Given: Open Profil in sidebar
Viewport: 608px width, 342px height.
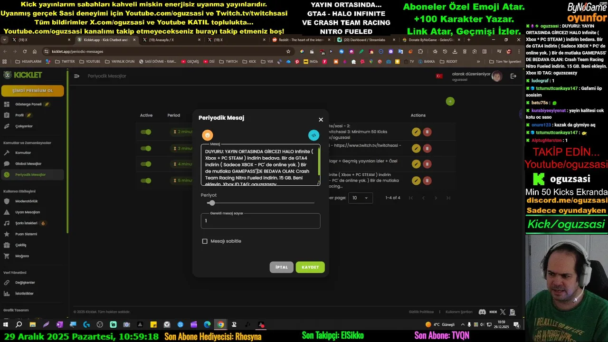Looking at the screenshot, I should point(32,115).
